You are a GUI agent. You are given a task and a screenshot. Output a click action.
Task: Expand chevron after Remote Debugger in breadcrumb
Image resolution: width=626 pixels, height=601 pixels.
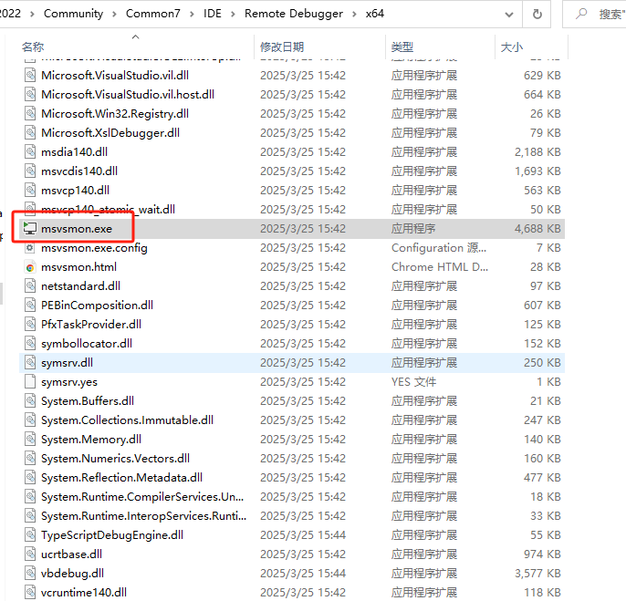354,14
